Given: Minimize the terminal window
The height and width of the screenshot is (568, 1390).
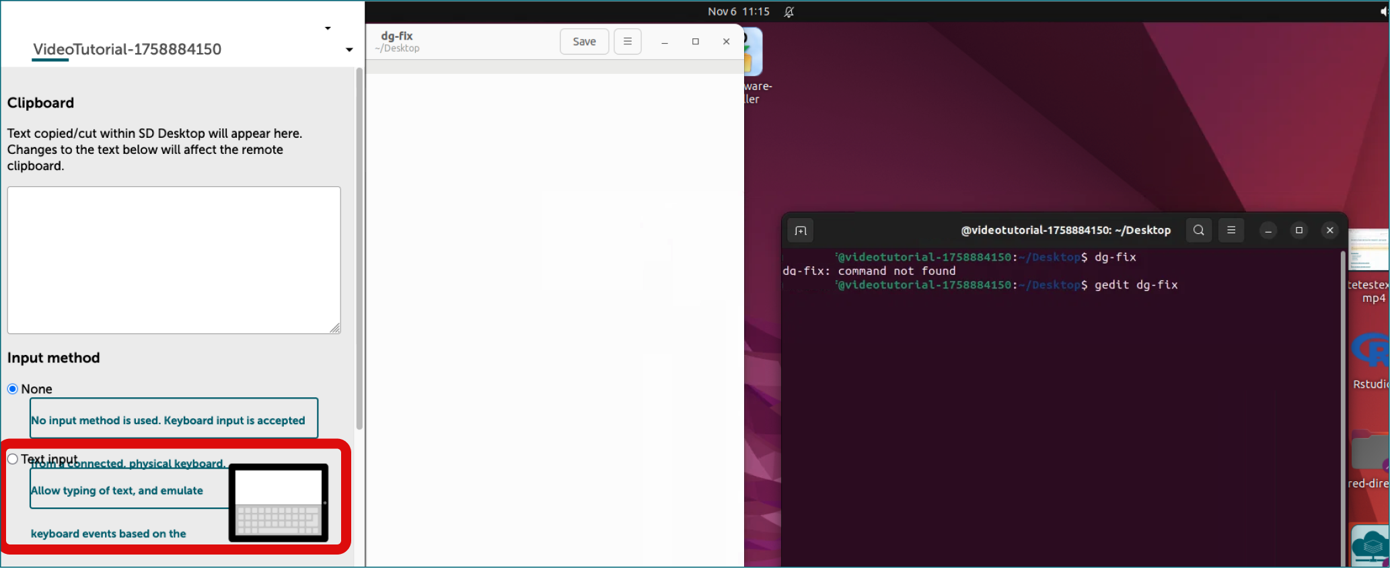Looking at the screenshot, I should point(1268,230).
